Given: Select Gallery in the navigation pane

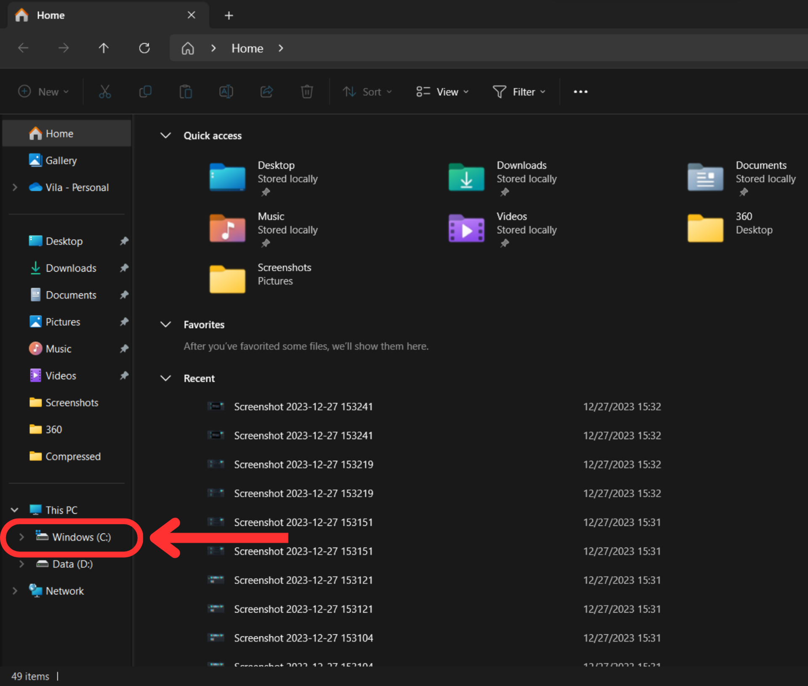Looking at the screenshot, I should click(61, 160).
